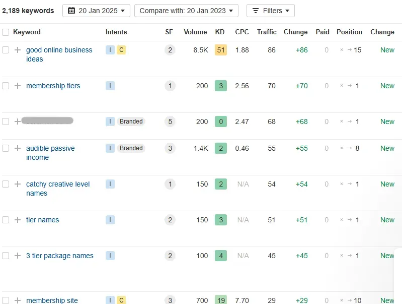Sort by the Position column header
The height and width of the screenshot is (304, 402).
(350, 32)
